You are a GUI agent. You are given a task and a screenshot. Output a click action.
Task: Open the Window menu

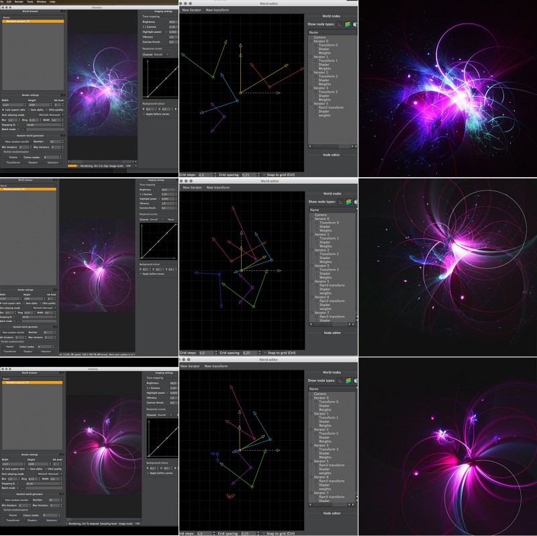click(42, 2)
